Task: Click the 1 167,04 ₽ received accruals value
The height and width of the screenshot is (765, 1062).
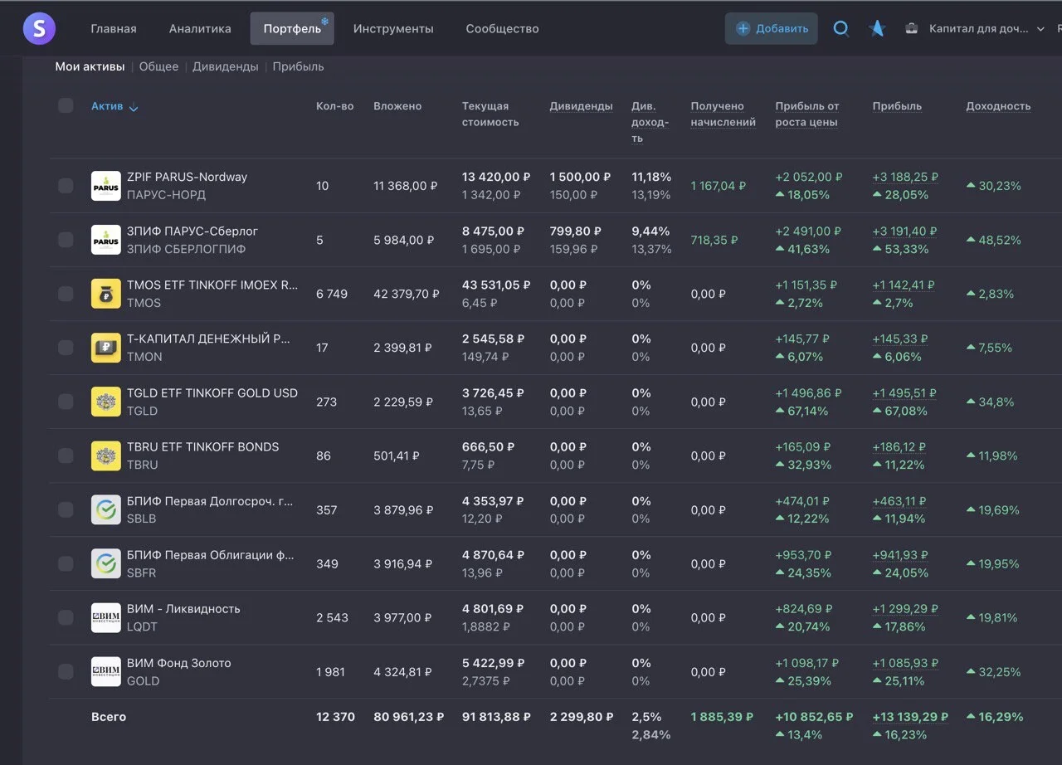Action: (719, 186)
